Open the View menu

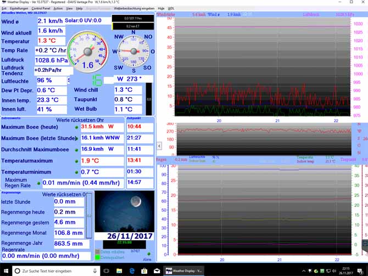pyautogui.click(x=69, y=9)
